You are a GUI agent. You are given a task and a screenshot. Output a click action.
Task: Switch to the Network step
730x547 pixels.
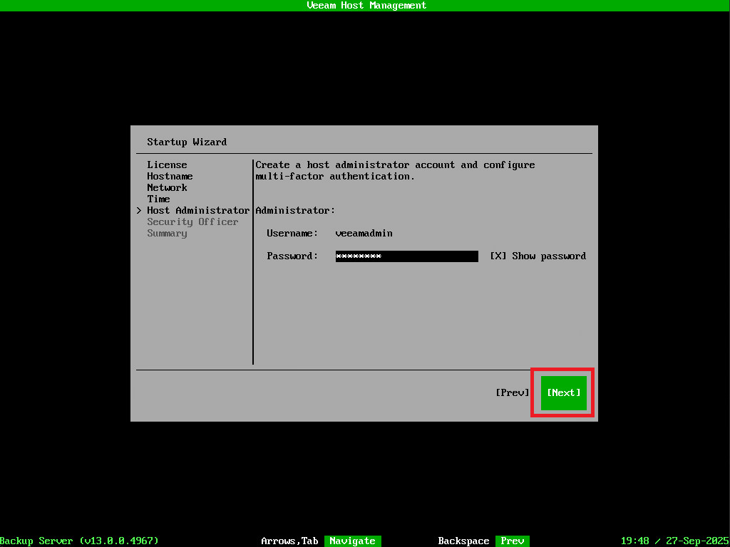tap(167, 188)
